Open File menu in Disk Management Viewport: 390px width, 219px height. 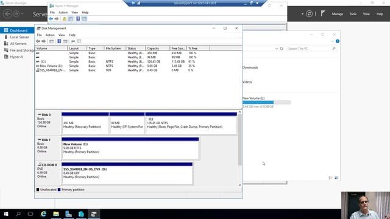[x=39, y=35]
